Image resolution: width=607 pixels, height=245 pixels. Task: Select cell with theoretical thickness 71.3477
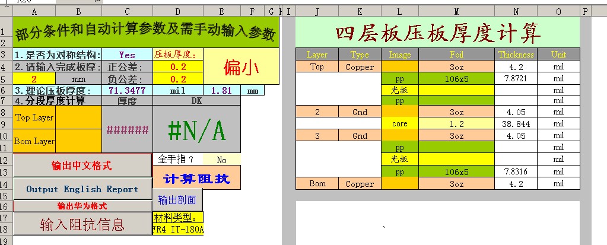pos(128,91)
